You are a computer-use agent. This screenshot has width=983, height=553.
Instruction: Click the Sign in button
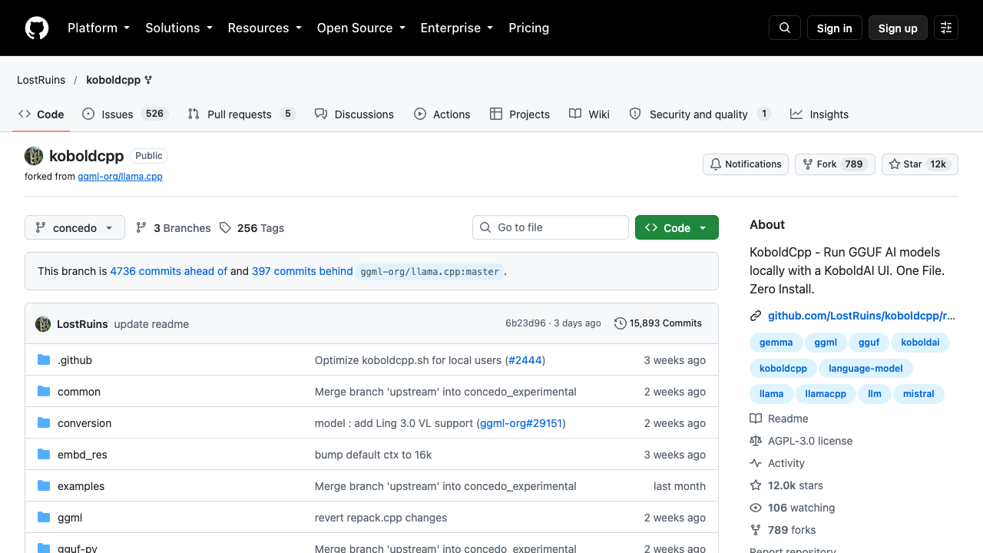coord(835,28)
